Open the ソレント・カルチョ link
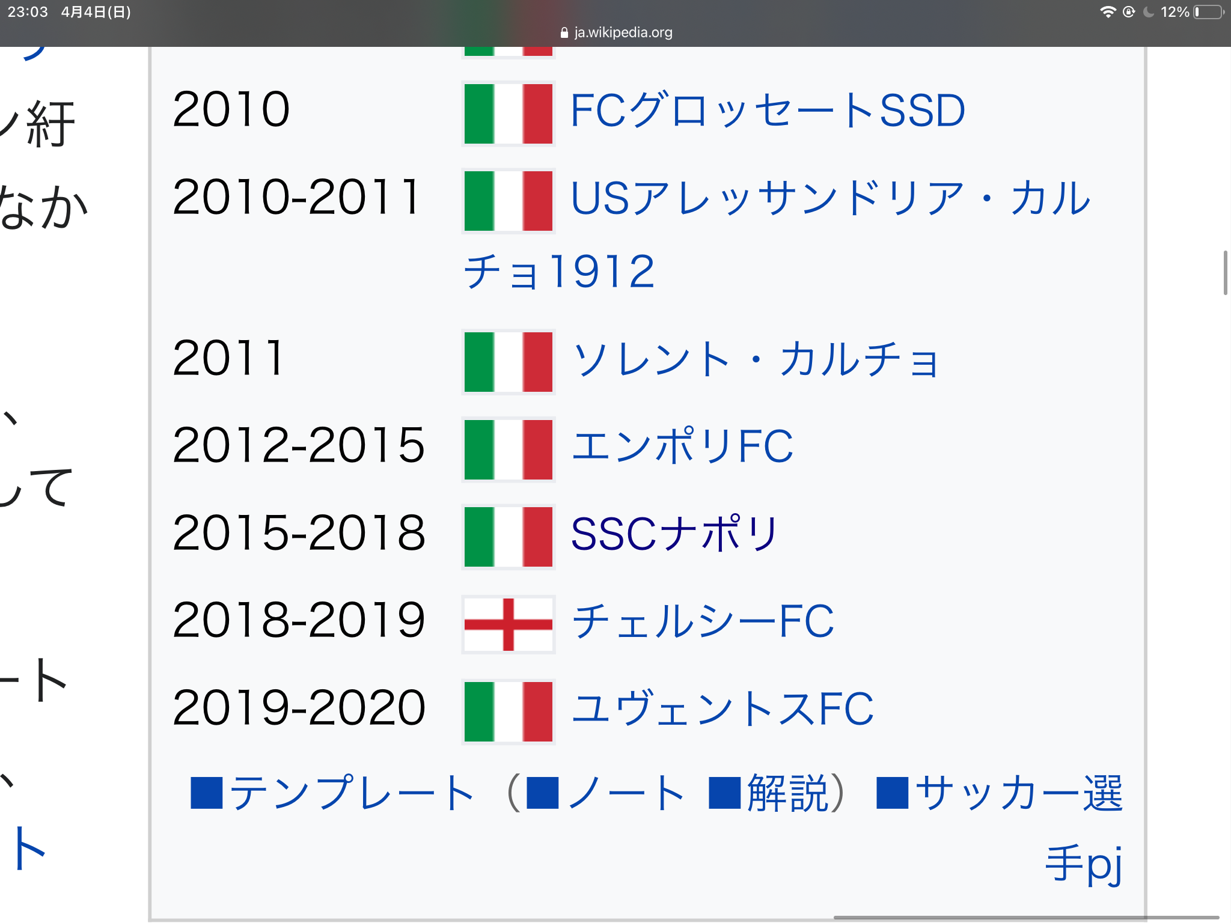This screenshot has width=1231, height=923. pyautogui.click(x=755, y=359)
